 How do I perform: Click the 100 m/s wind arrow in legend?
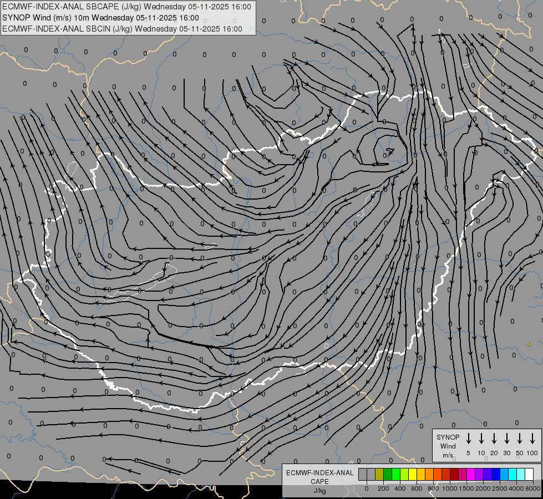(532, 439)
